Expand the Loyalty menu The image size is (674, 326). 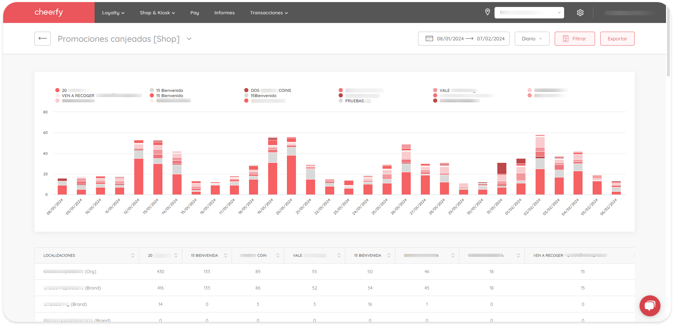tap(113, 13)
